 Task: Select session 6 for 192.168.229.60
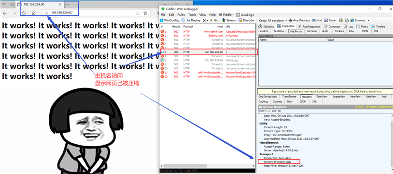click(209, 52)
